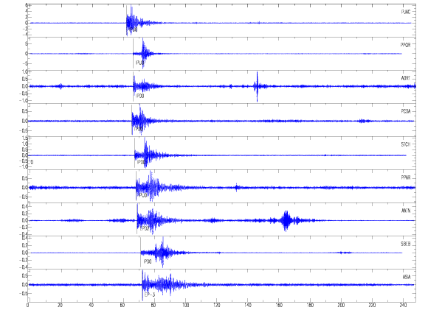428x324 pixels.
Task: Click the P-pick vertical line on the STCH trace
Action: click(x=134, y=152)
